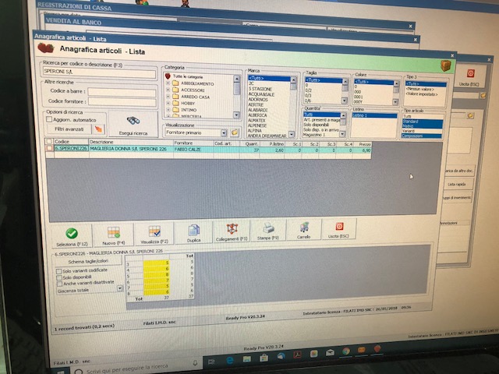Image resolution: width=499 pixels, height=374 pixels.
Task: Click the Task View icon in the taskbar
Action: [x=211, y=362]
